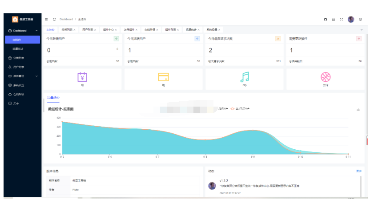Close the 系统设置 tab

[219, 30]
